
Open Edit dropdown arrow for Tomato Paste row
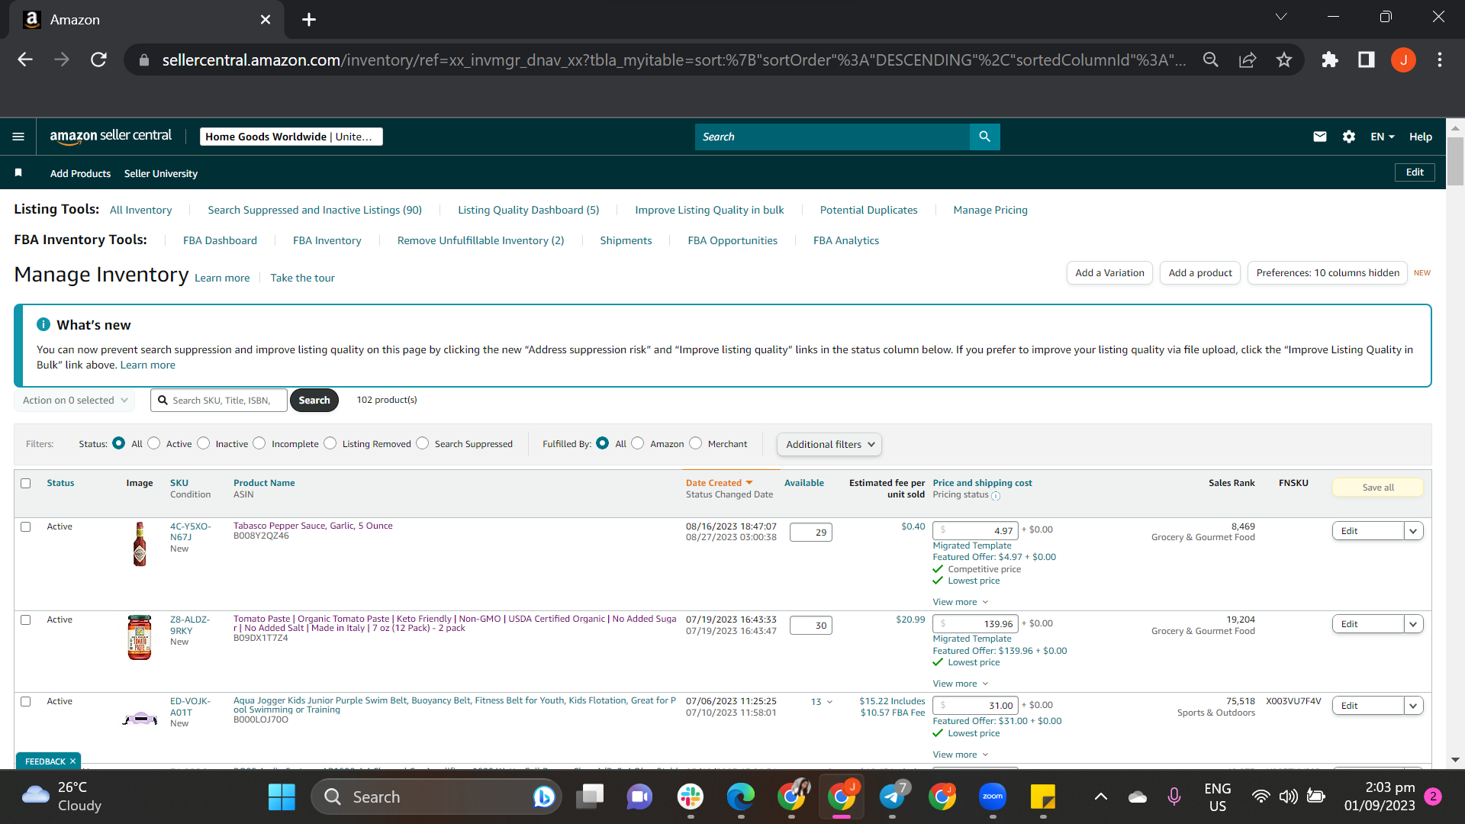pos(1413,624)
